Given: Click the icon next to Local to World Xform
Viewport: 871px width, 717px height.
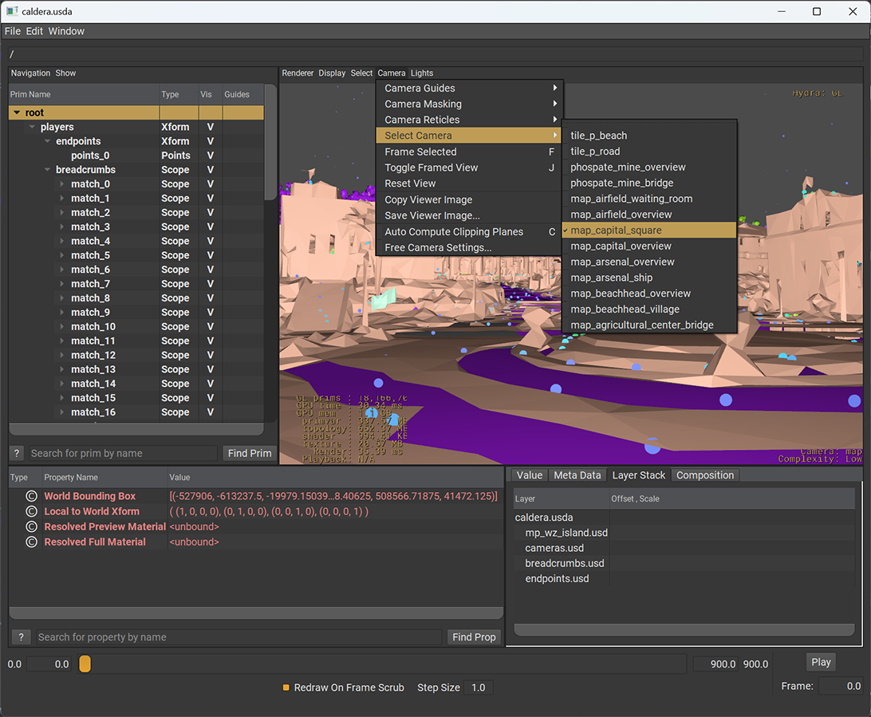Looking at the screenshot, I should pos(32,511).
